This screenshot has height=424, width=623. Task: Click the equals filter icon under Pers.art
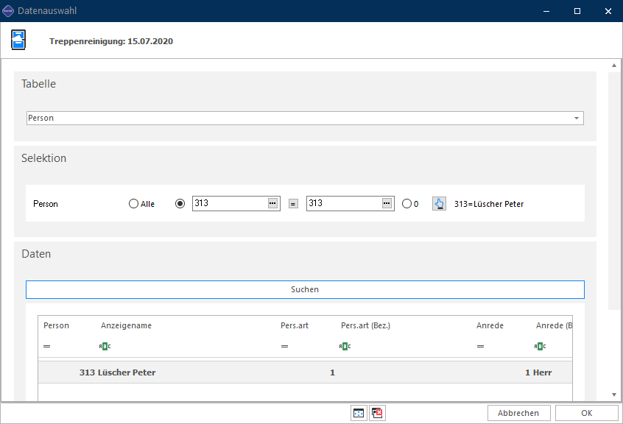click(x=284, y=346)
